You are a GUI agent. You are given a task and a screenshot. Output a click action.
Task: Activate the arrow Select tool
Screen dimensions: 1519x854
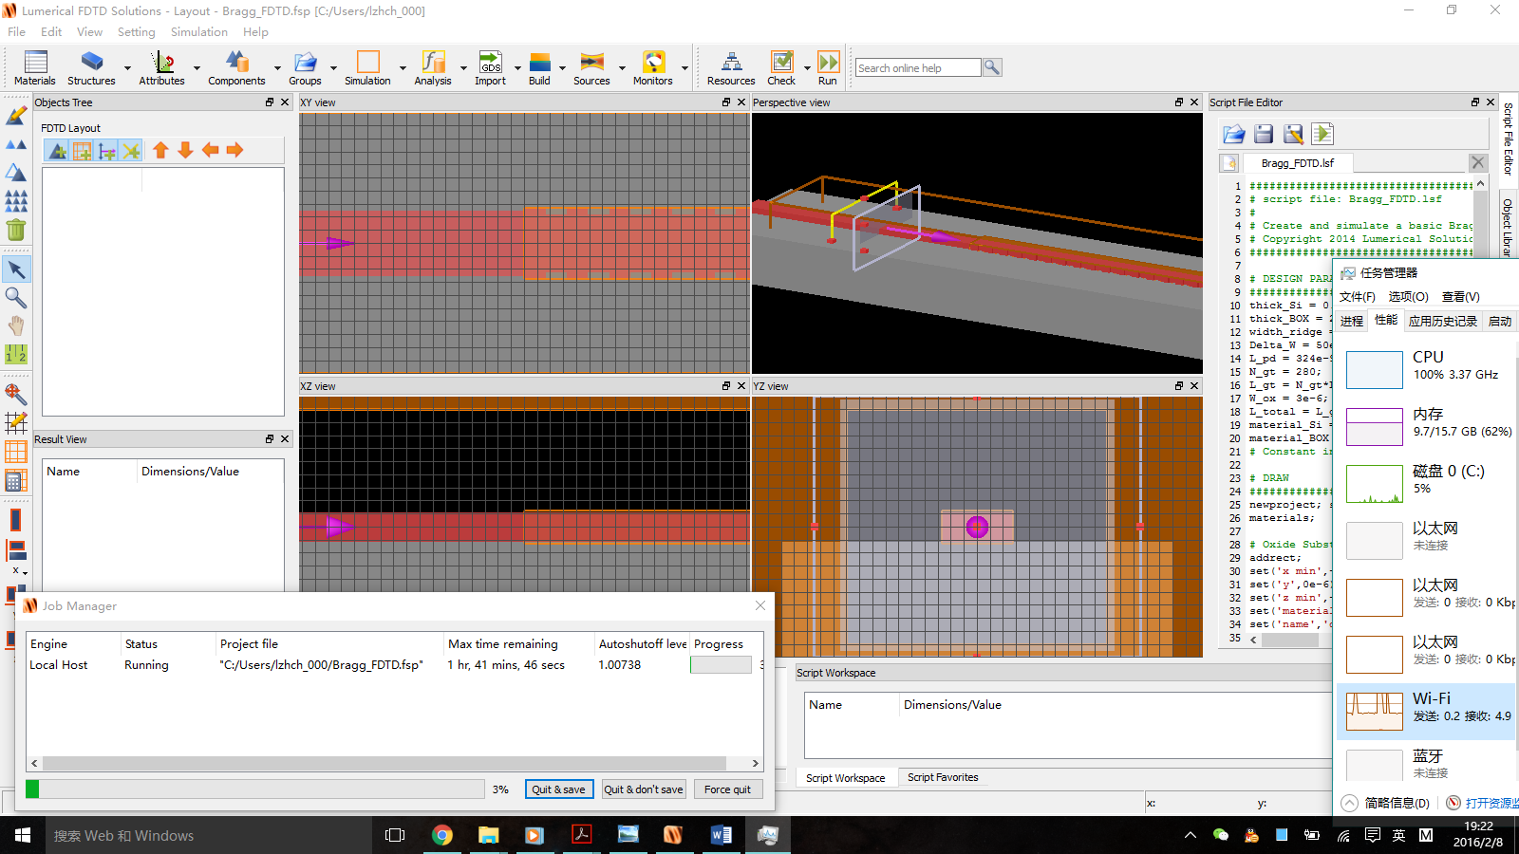point(16,269)
